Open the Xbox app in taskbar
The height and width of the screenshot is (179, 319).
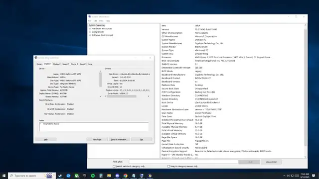pos(76,176)
